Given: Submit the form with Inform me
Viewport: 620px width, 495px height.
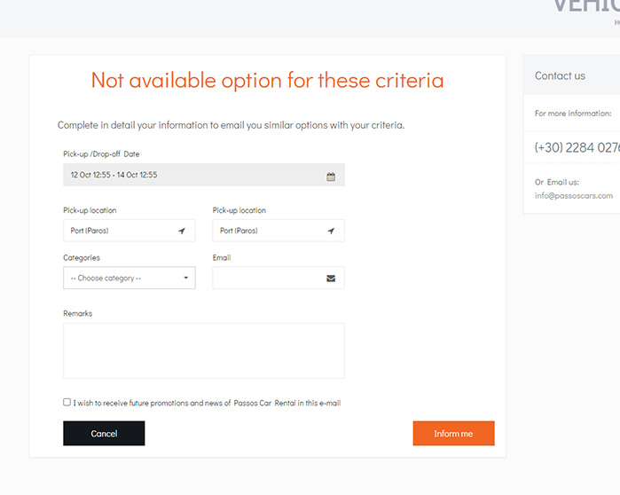Looking at the screenshot, I should pyautogui.click(x=453, y=433).
